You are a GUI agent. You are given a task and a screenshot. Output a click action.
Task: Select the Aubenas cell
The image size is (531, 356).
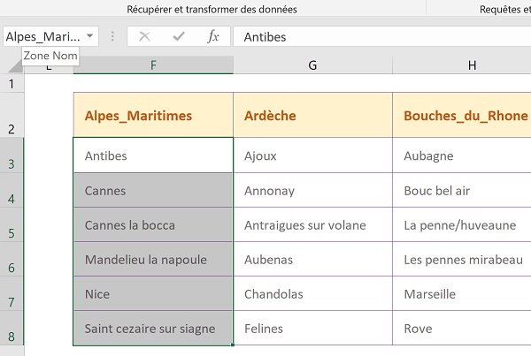[312, 260]
